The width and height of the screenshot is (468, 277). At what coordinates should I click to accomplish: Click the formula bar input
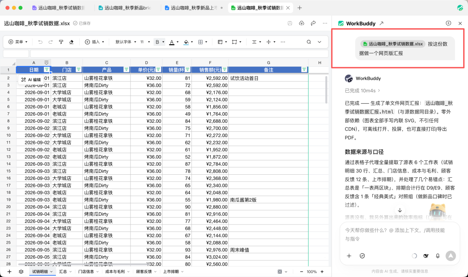(179, 54)
